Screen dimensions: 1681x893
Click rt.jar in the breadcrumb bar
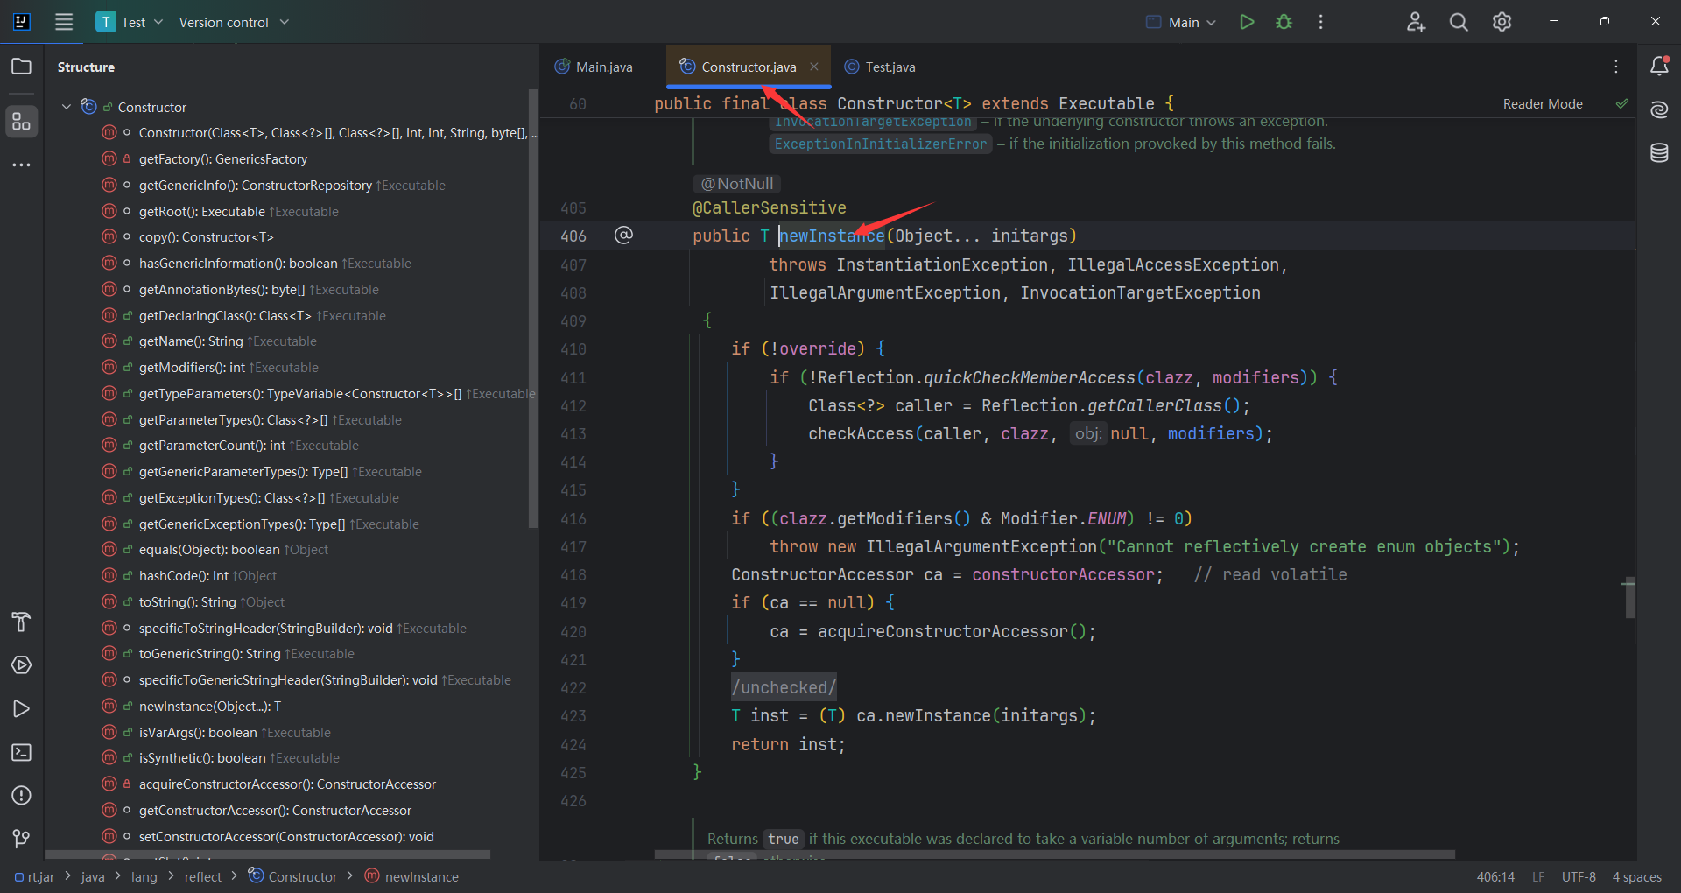click(x=34, y=876)
